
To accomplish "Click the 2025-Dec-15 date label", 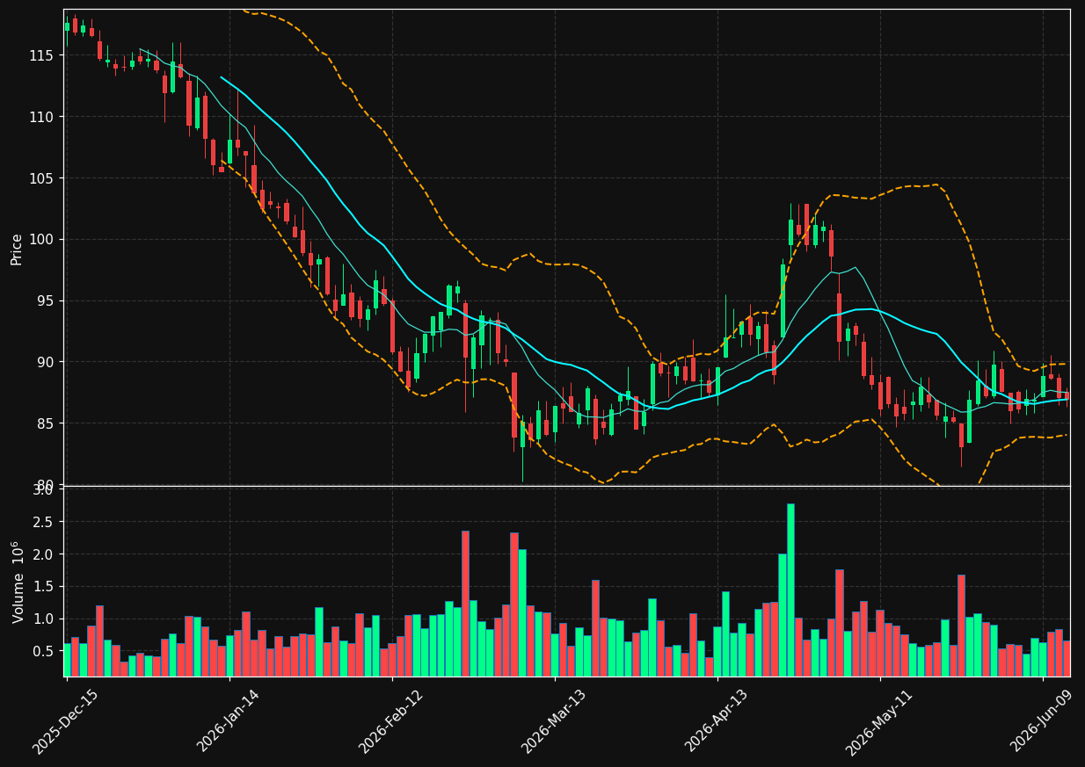I will pos(66,721).
